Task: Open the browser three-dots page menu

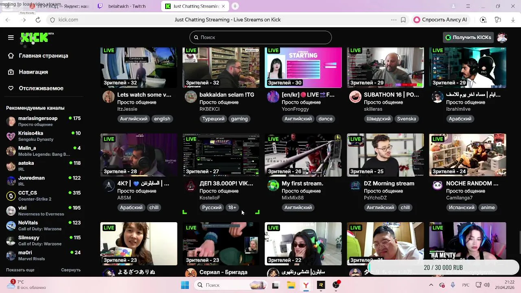Action: point(394,20)
